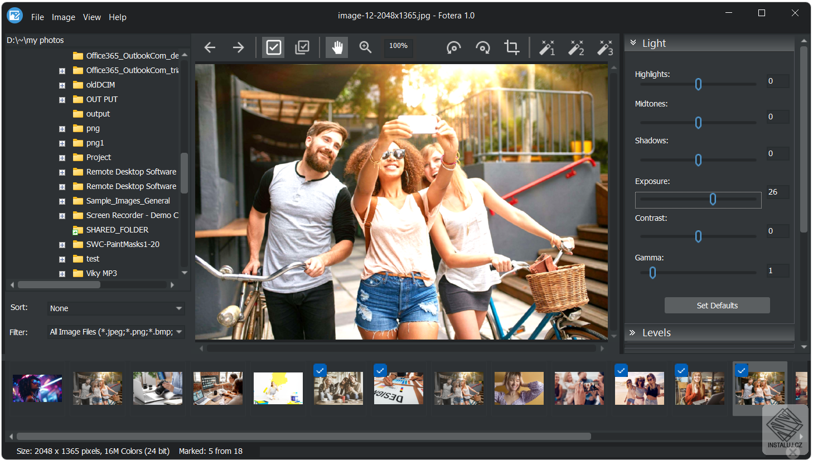Open the Image menu
The width and height of the screenshot is (813, 460).
pyautogui.click(x=64, y=17)
